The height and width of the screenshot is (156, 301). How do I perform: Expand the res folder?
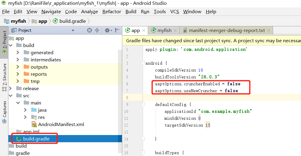tap(25, 117)
